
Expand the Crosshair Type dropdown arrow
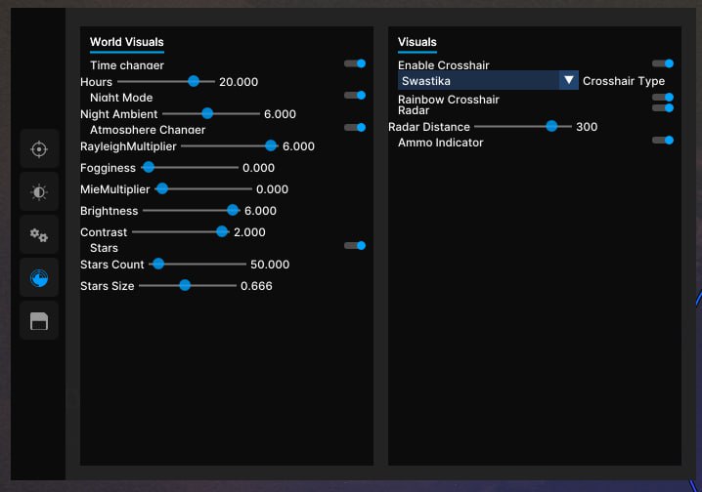[x=568, y=81]
